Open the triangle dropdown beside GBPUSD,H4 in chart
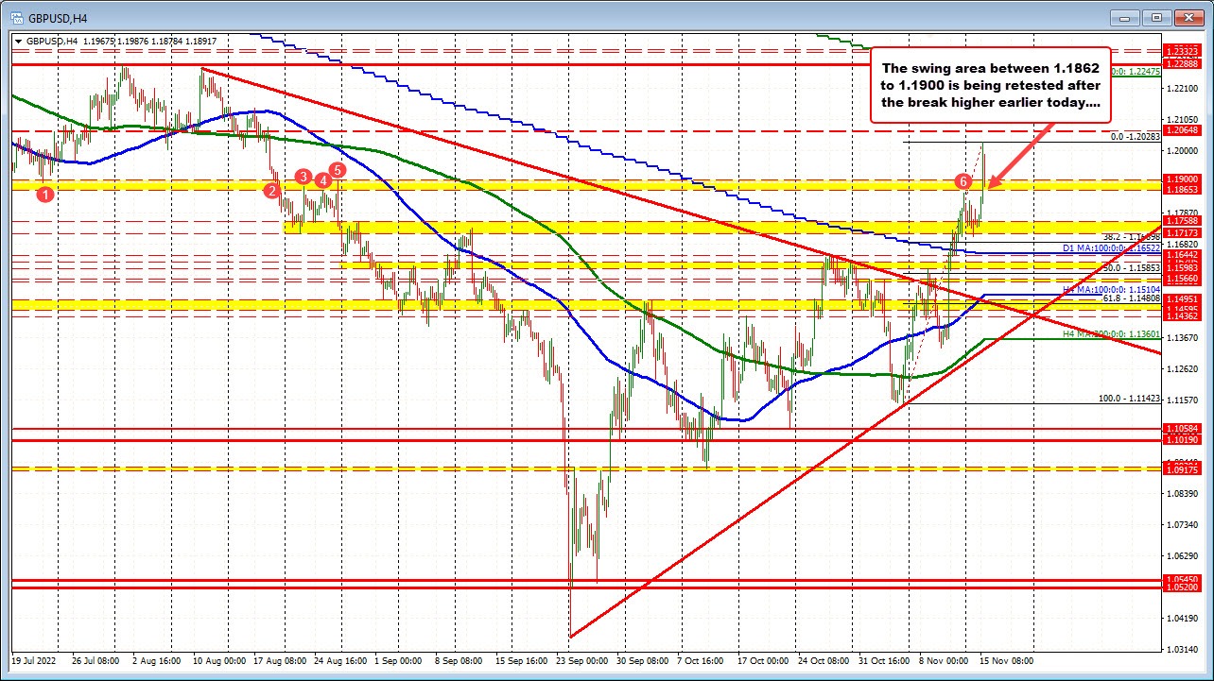Screen dimensions: 1214x681 click(x=18, y=41)
